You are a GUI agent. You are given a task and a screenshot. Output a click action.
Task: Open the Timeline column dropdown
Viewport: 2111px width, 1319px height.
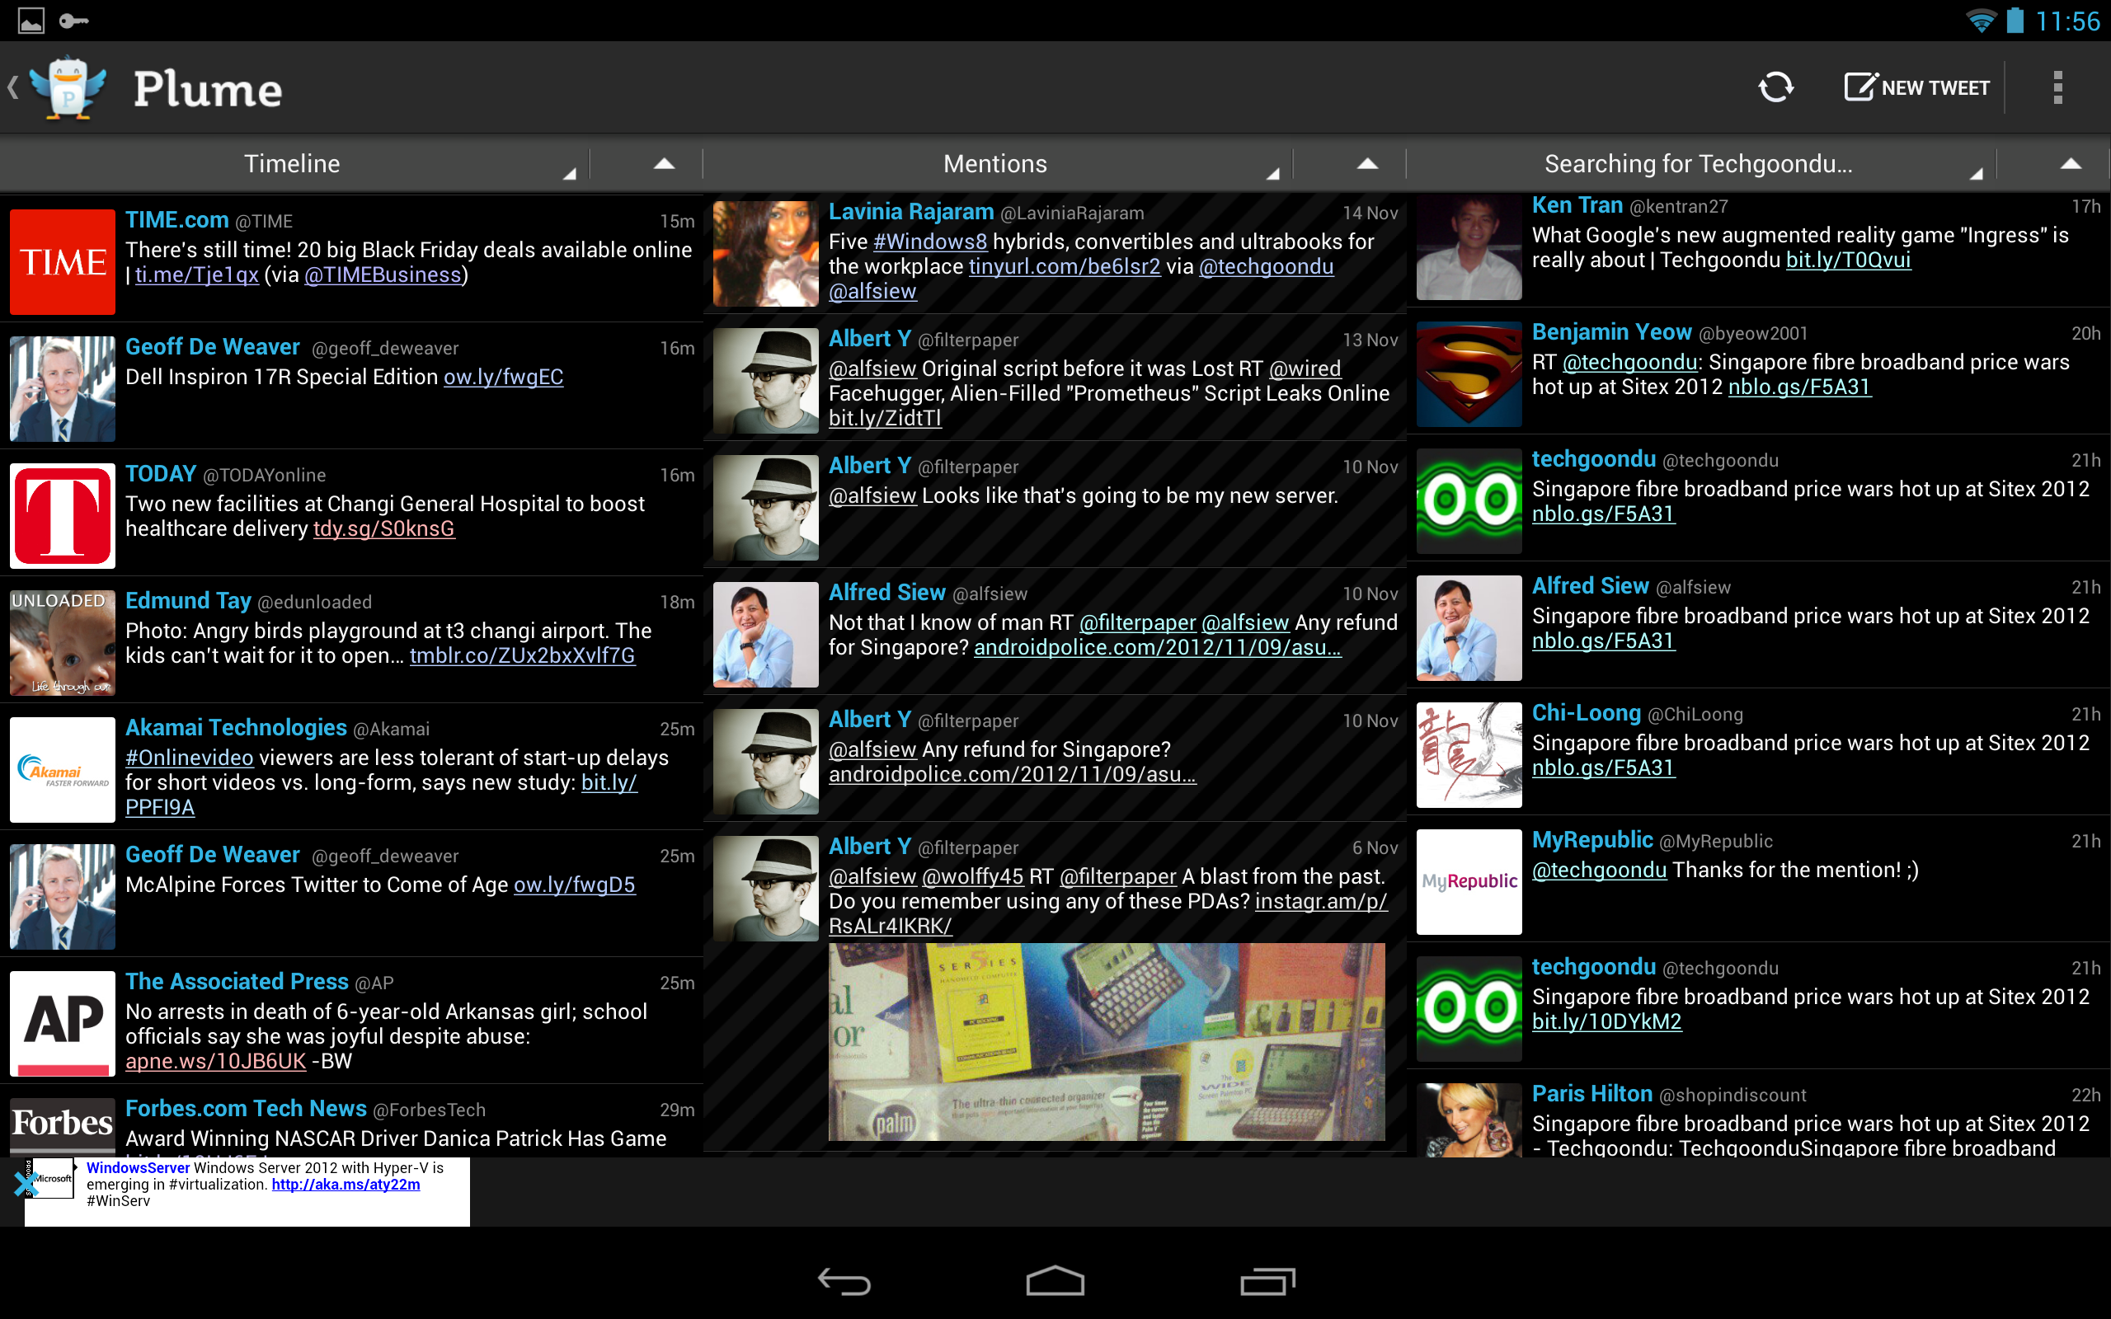pyautogui.click(x=292, y=163)
